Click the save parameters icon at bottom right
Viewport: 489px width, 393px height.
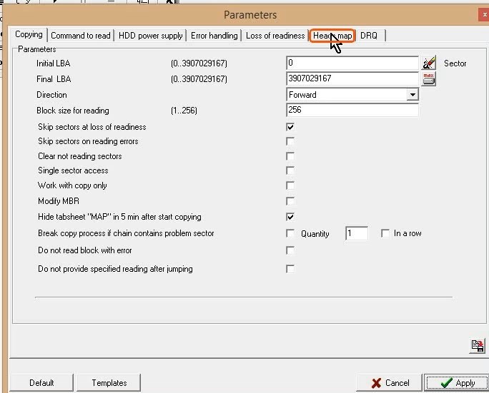(477, 346)
